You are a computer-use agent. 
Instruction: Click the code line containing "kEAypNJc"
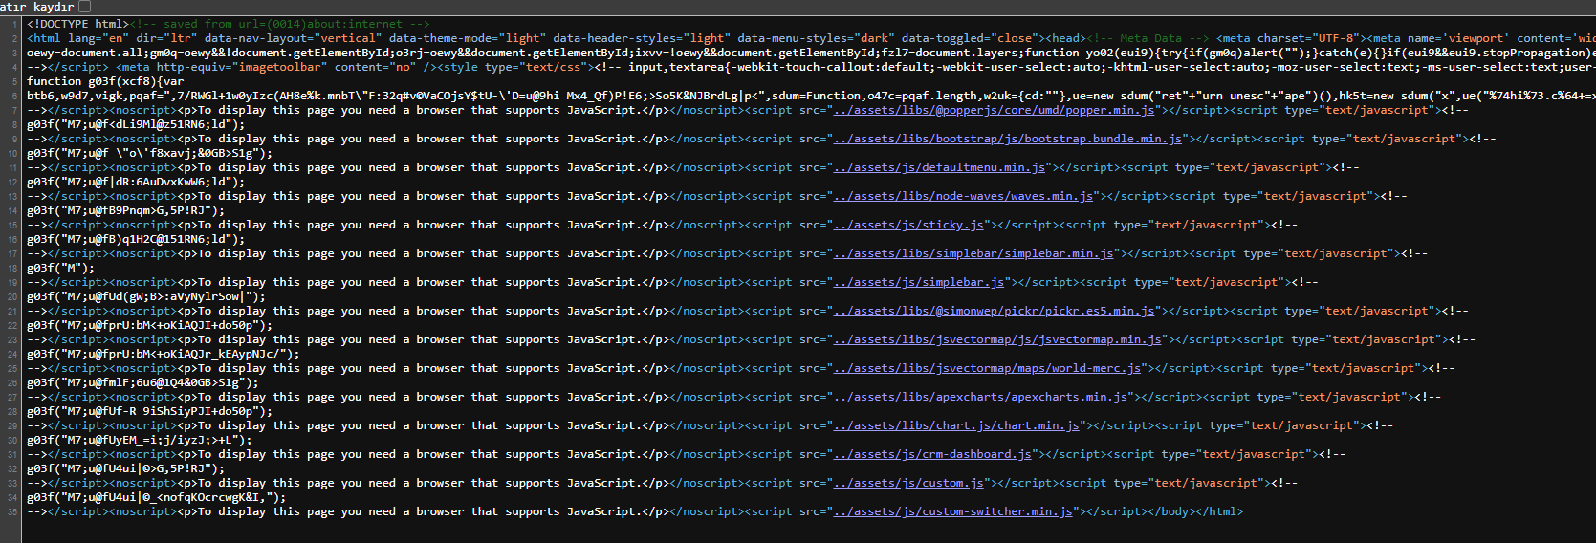point(164,354)
